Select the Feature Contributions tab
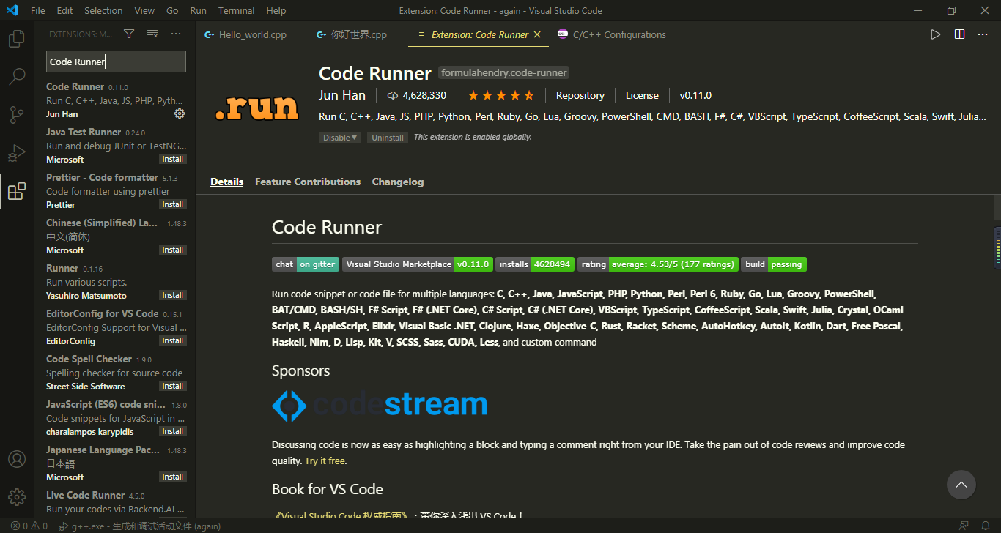Screen dimensions: 1001x533 [x=308, y=182]
